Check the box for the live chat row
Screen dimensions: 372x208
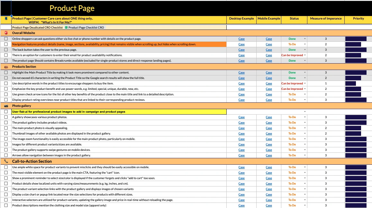coord(6,39)
